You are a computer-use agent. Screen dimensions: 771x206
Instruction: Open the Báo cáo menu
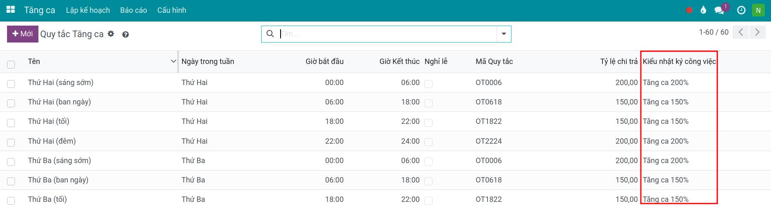[133, 10]
